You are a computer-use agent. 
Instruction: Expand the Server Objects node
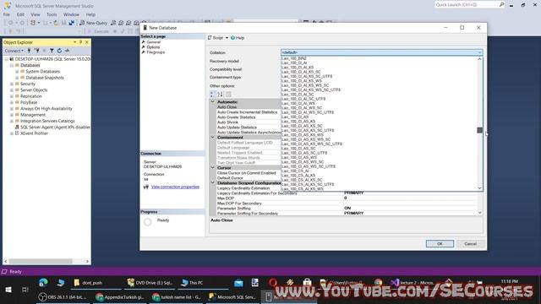pos(11,90)
